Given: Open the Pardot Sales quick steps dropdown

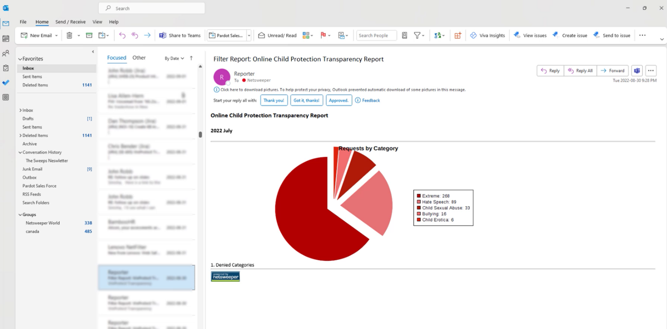Looking at the screenshot, I should tap(249, 36).
